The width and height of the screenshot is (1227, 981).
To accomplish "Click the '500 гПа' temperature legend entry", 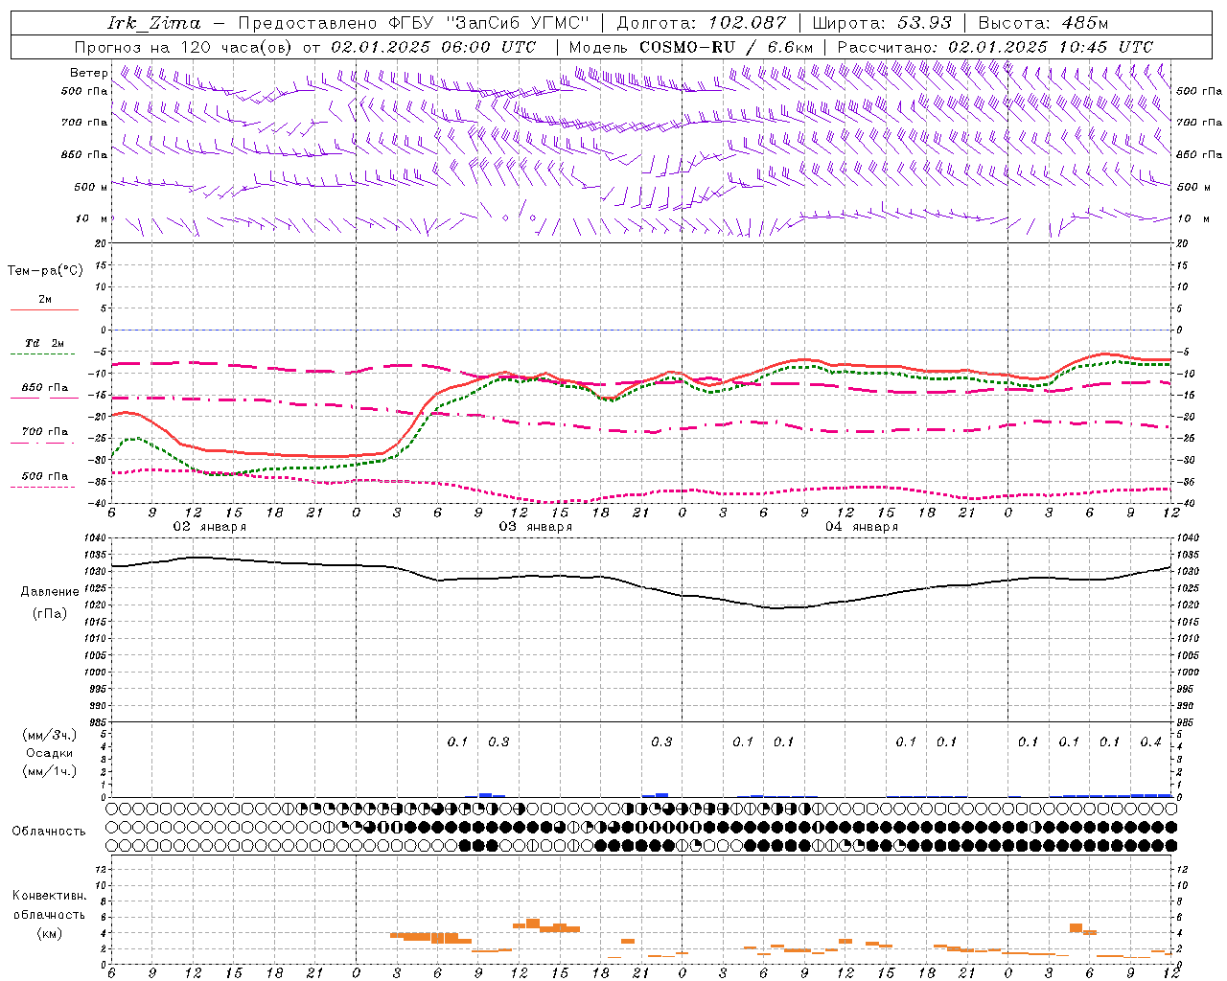I will pyautogui.click(x=44, y=476).
